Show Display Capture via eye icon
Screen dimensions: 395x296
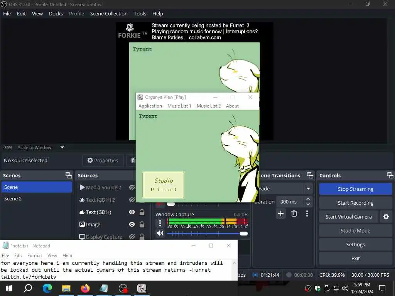tap(132, 237)
